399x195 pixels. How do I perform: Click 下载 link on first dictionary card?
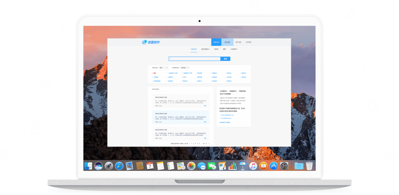click(x=205, y=106)
